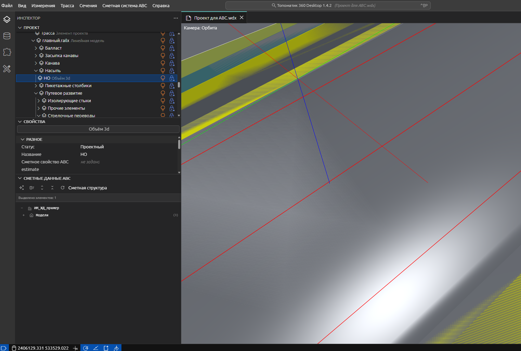Viewport: 521px width, 351px height.
Task: Click the crosshair snap icon in status bar
Action: 75,348
